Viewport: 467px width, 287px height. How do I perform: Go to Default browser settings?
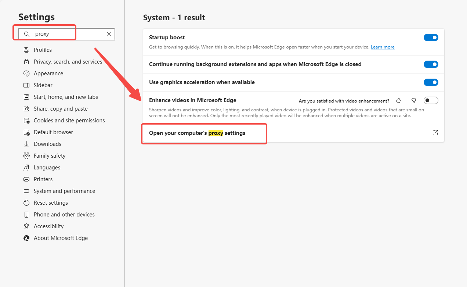53,132
